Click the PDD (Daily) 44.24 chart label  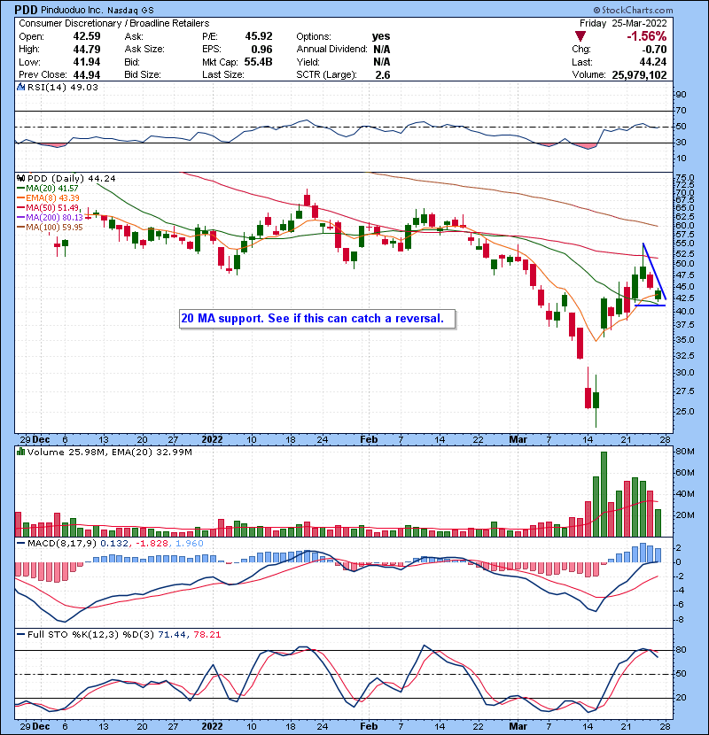tap(71, 179)
